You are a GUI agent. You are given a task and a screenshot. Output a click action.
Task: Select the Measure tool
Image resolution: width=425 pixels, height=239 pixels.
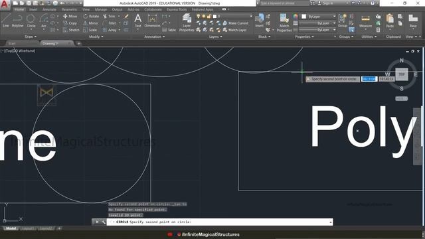365,21
